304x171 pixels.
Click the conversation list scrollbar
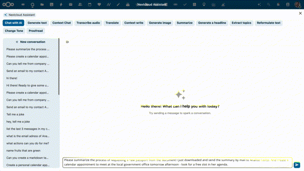pos(59,66)
